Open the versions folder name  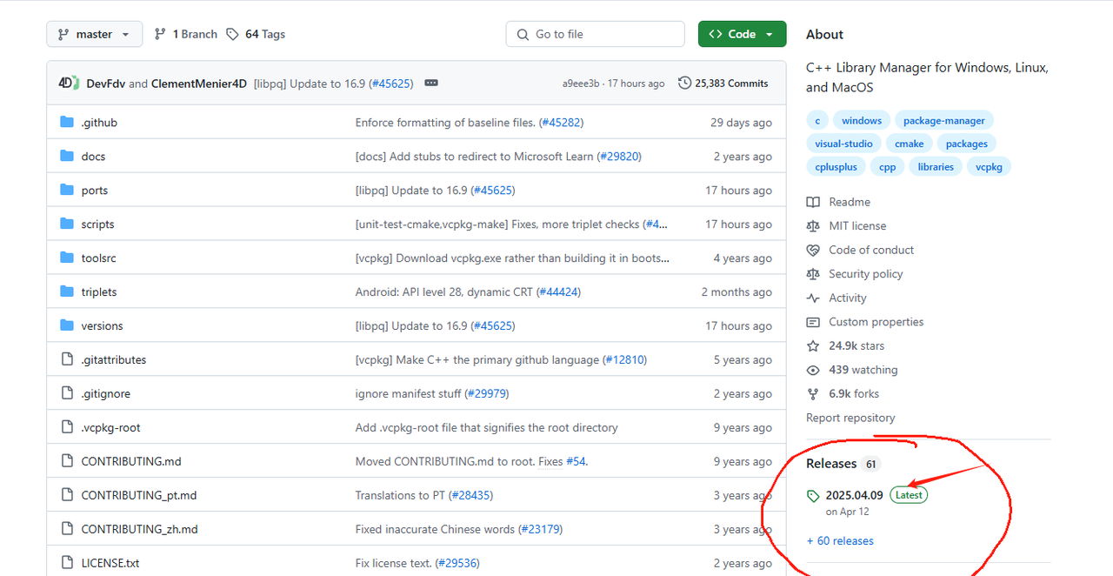point(102,326)
